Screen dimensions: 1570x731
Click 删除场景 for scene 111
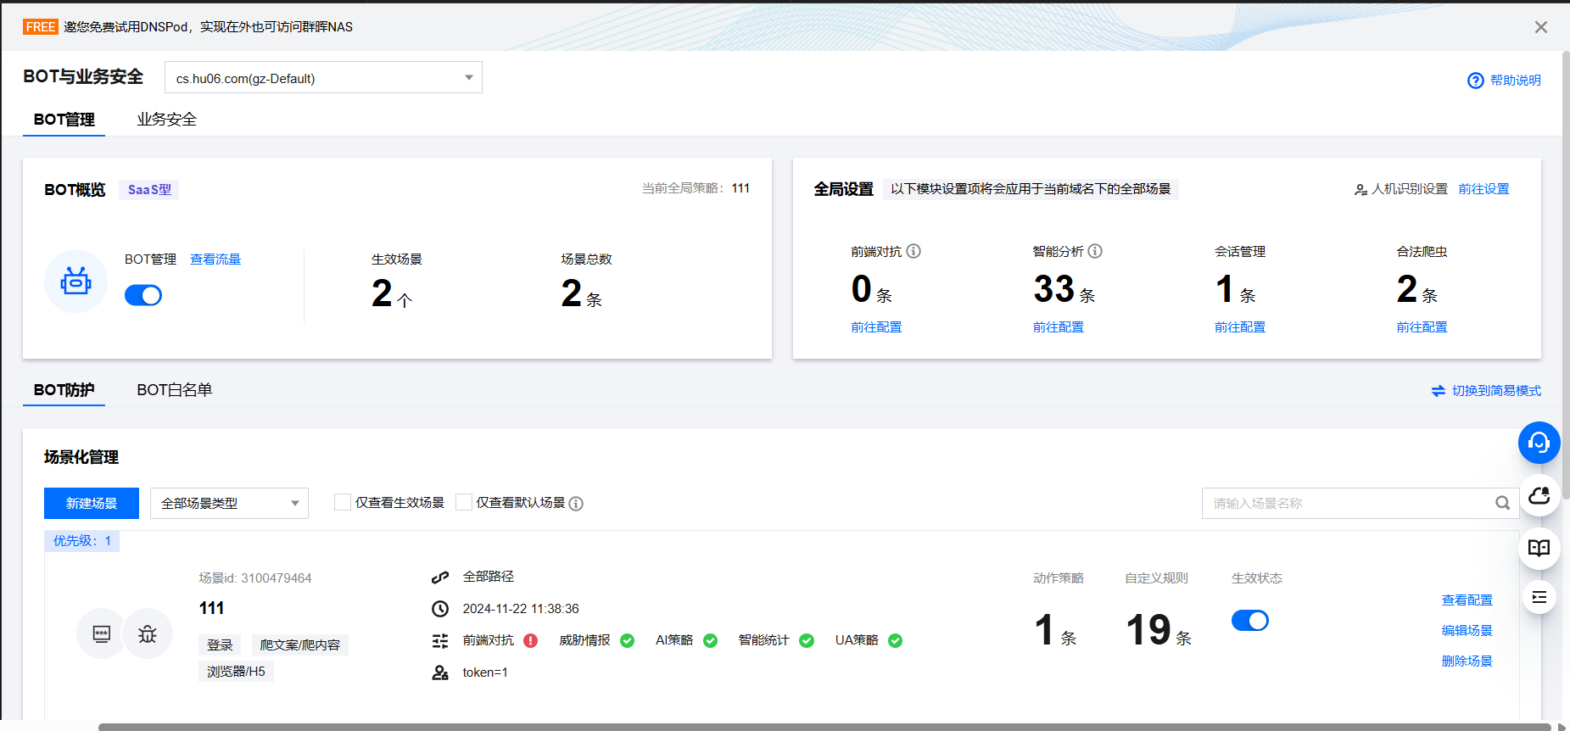(x=1467, y=661)
